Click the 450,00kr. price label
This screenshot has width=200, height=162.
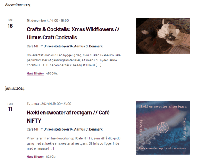coord(52,74)
